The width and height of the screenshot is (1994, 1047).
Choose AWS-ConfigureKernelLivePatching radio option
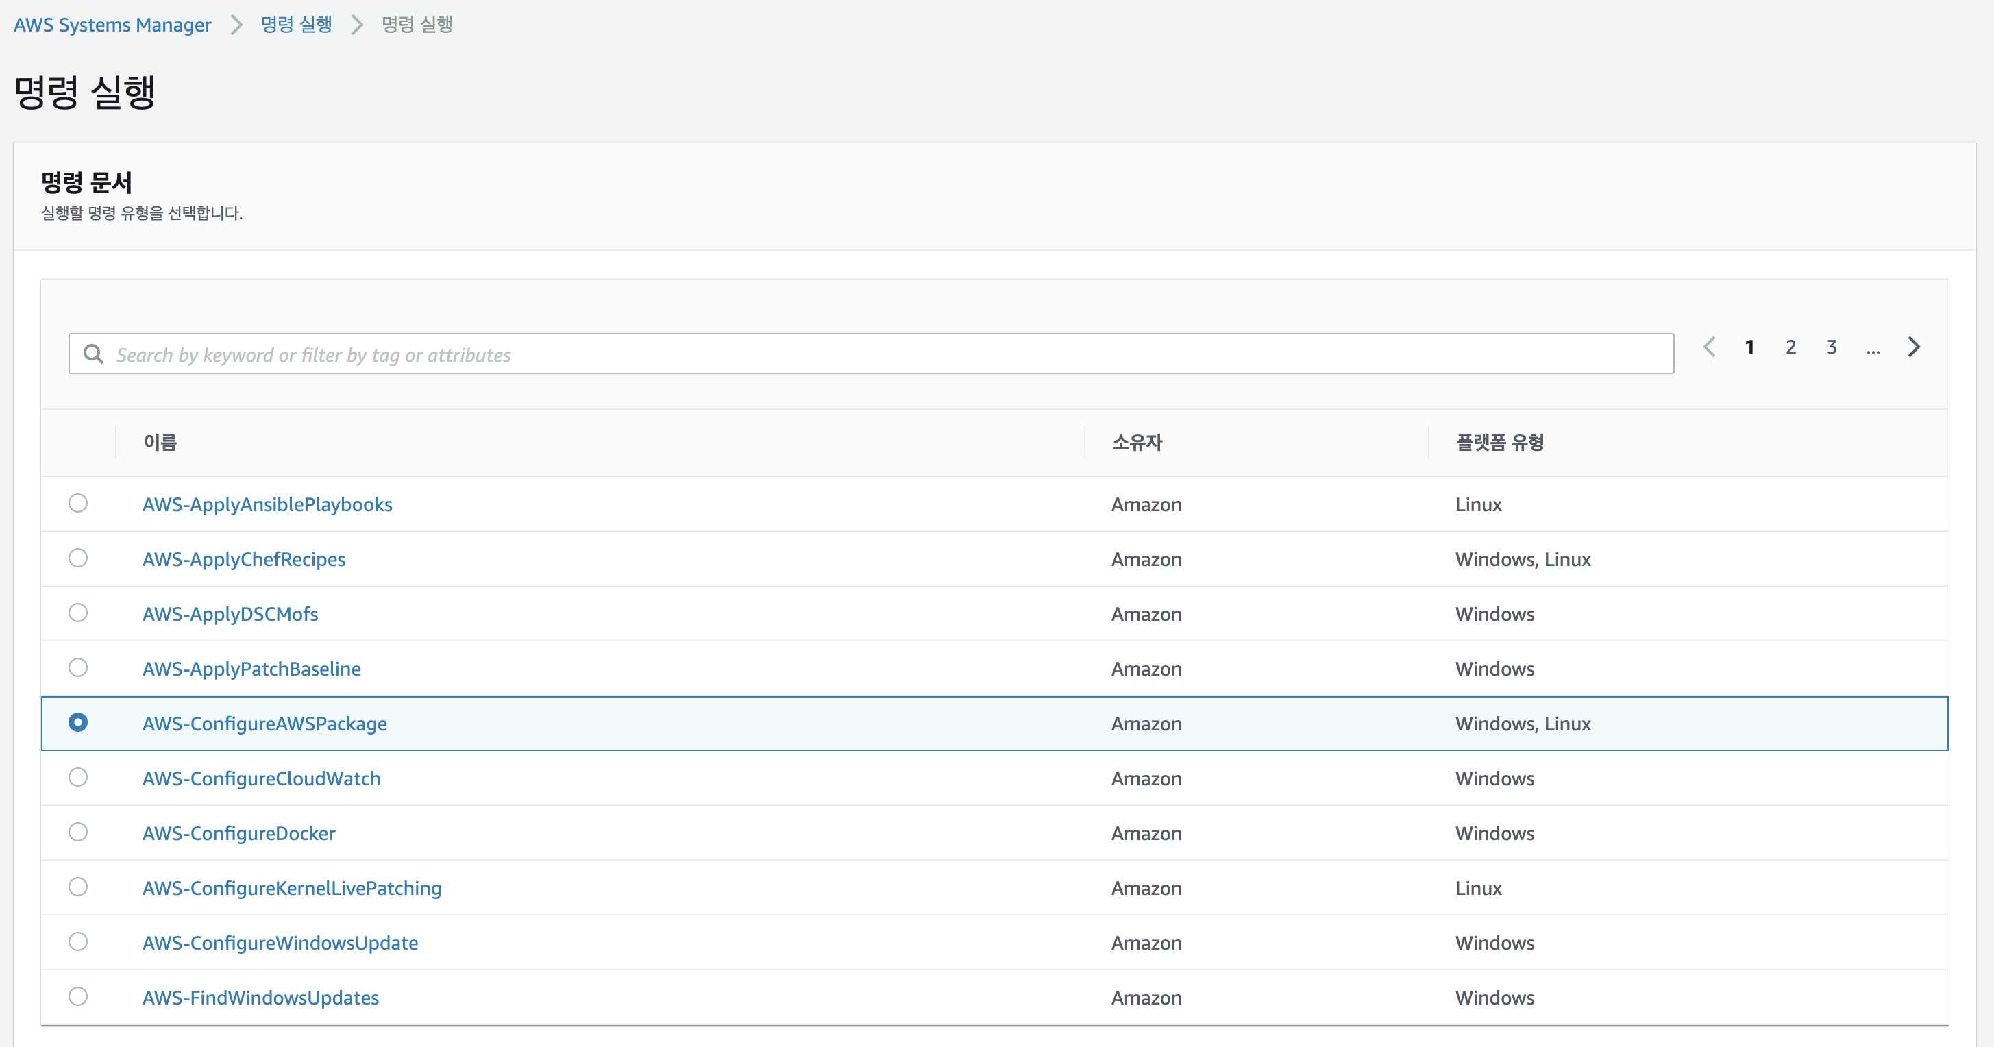tap(78, 887)
